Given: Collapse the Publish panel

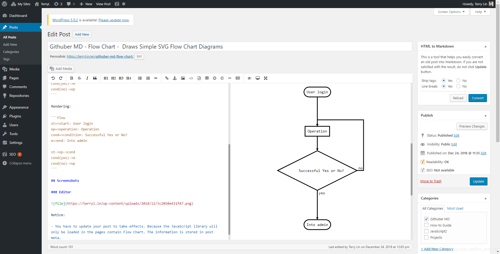Looking at the screenshot, I should coord(485,116).
